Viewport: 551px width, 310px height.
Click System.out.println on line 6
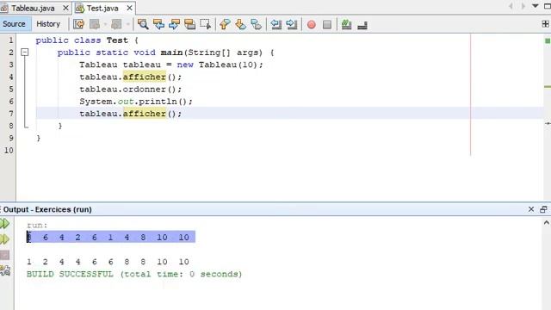tap(136, 102)
